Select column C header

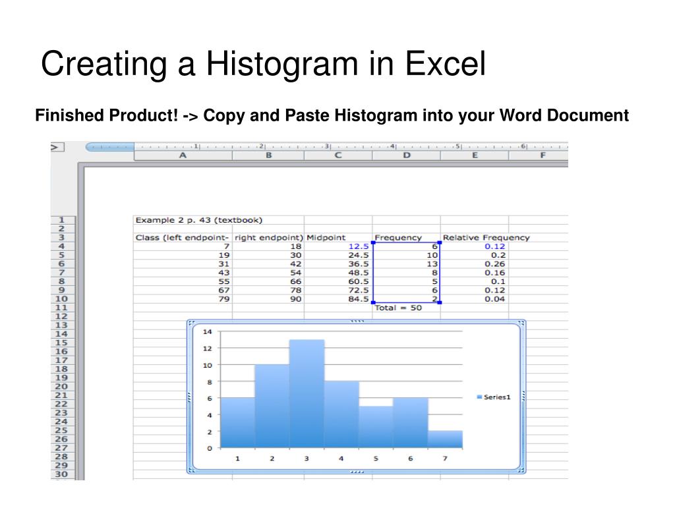pyautogui.click(x=338, y=155)
